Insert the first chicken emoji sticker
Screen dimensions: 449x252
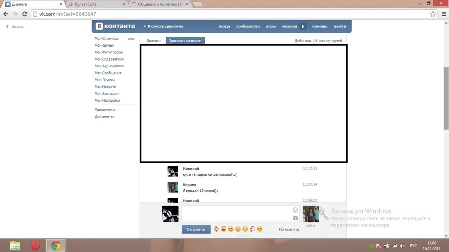(x=216, y=229)
